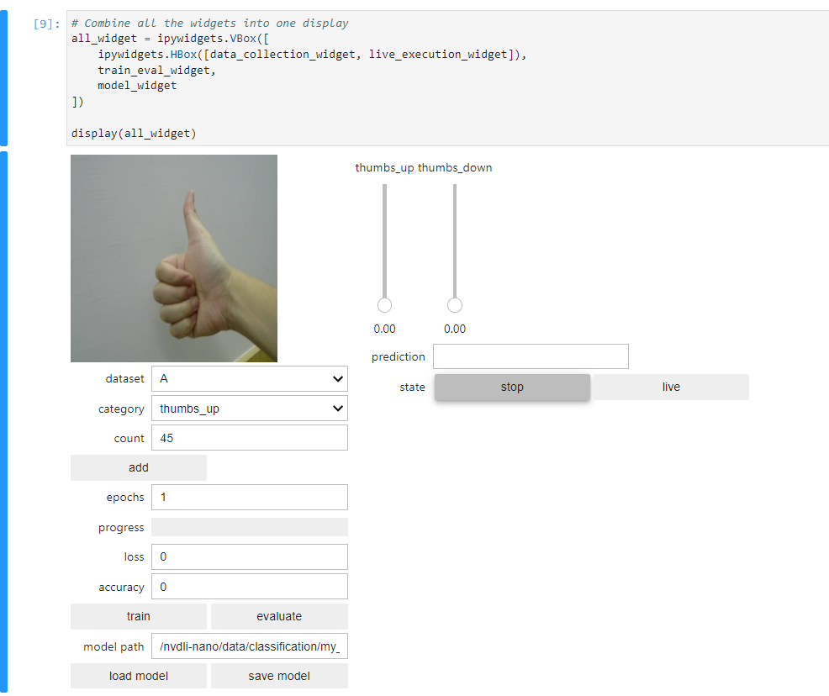The image size is (829, 696).
Task: Click the camera preview thumbs-up image
Action: point(174,258)
